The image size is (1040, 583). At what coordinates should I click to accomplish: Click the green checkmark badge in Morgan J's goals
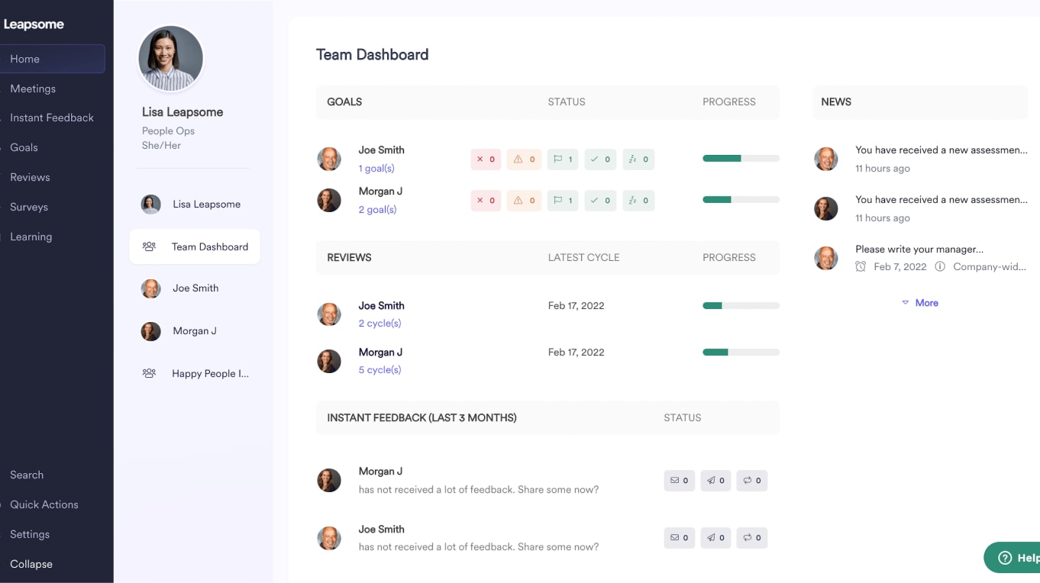600,201
